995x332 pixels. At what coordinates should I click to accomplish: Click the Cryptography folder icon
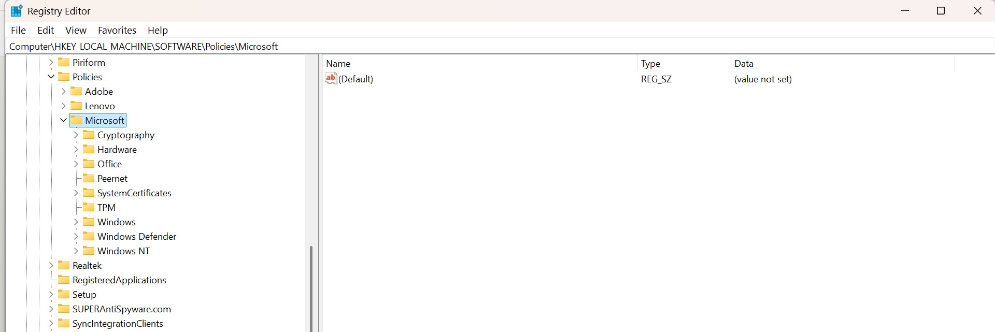[x=89, y=135]
